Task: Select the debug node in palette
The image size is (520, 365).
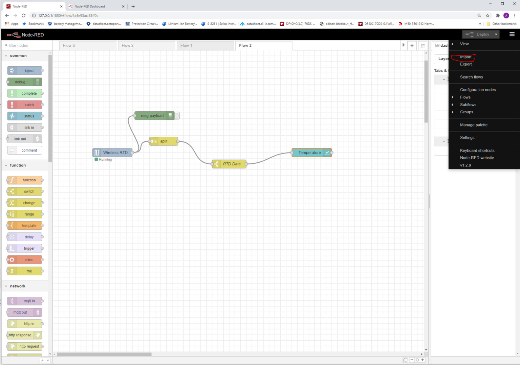Action: pyautogui.click(x=25, y=82)
